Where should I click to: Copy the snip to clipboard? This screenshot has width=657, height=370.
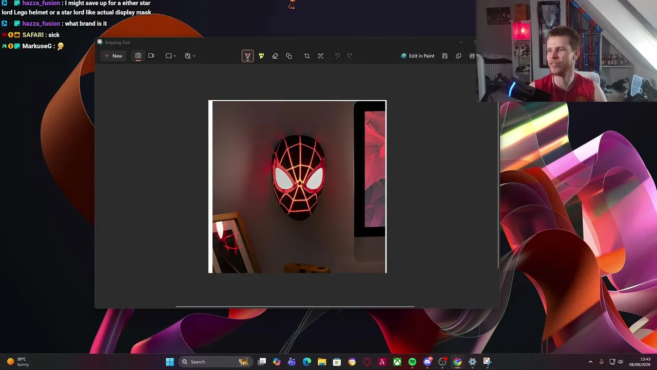[458, 56]
